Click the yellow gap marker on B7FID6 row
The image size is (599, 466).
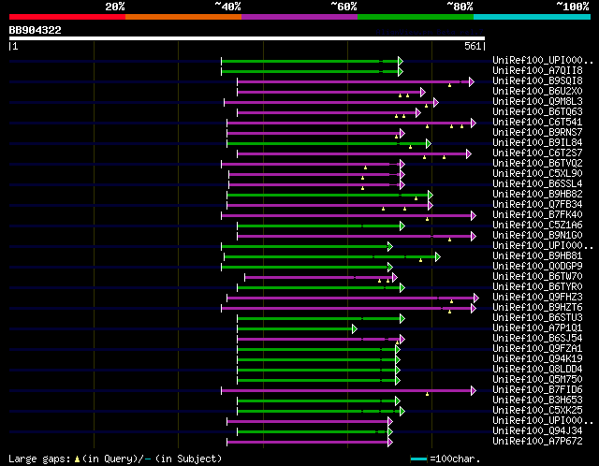point(427,394)
